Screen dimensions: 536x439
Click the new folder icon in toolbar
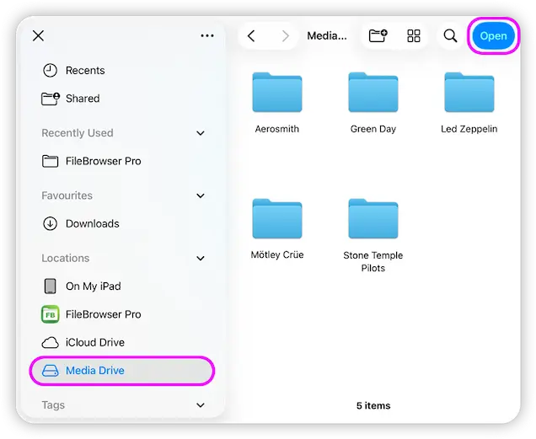tap(378, 36)
